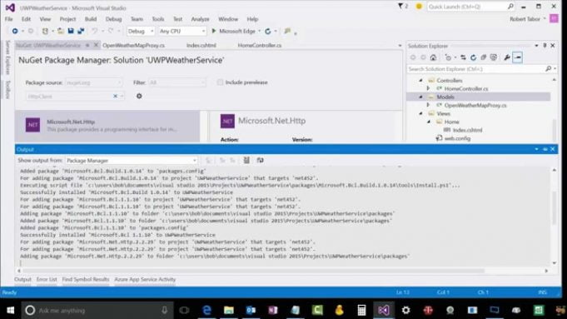Open the Tools menu
The width and height of the screenshot is (567, 319).
[157, 19]
